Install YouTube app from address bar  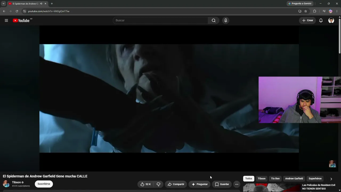coord(300,11)
